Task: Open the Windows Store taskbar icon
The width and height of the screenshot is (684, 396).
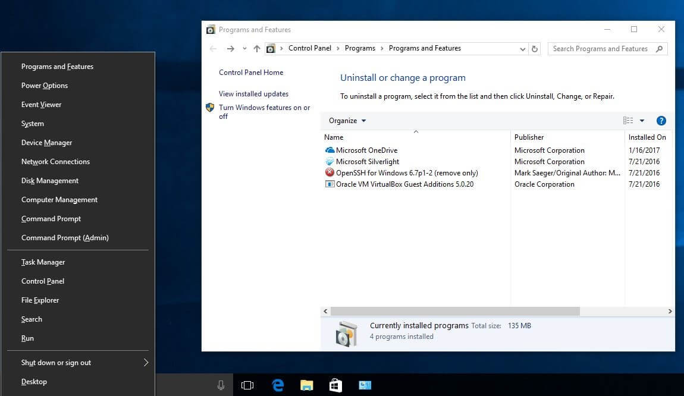Action: click(x=335, y=385)
